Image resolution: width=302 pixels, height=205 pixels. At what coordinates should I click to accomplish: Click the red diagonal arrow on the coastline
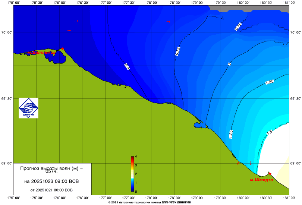coord(238,163)
